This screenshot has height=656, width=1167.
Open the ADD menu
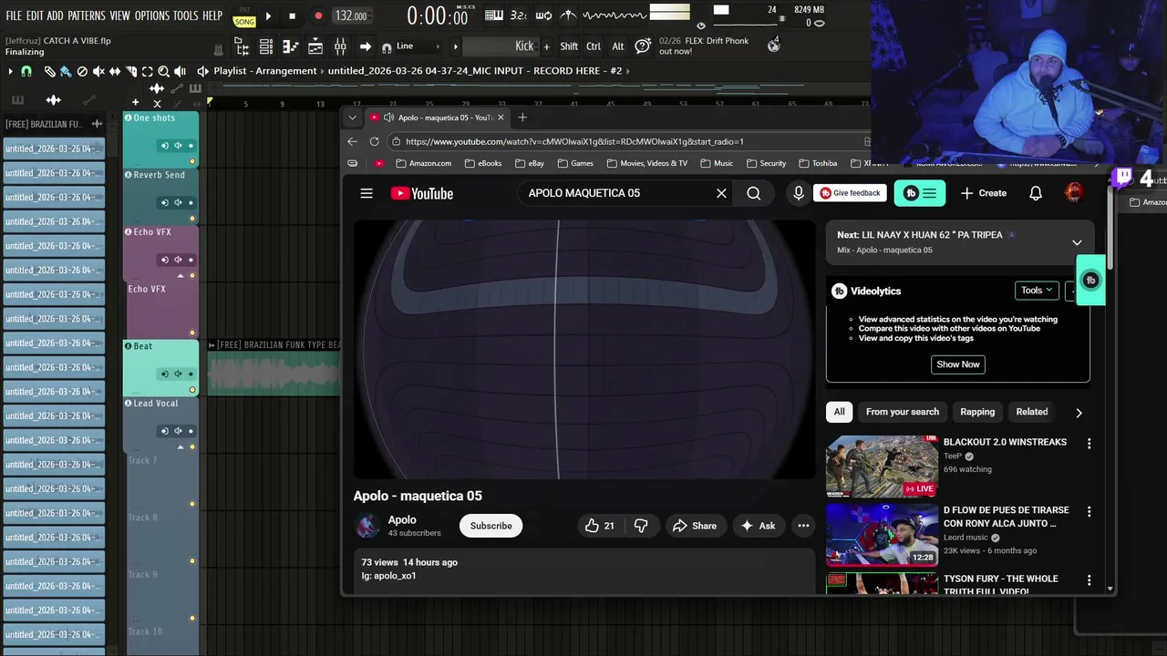point(56,15)
